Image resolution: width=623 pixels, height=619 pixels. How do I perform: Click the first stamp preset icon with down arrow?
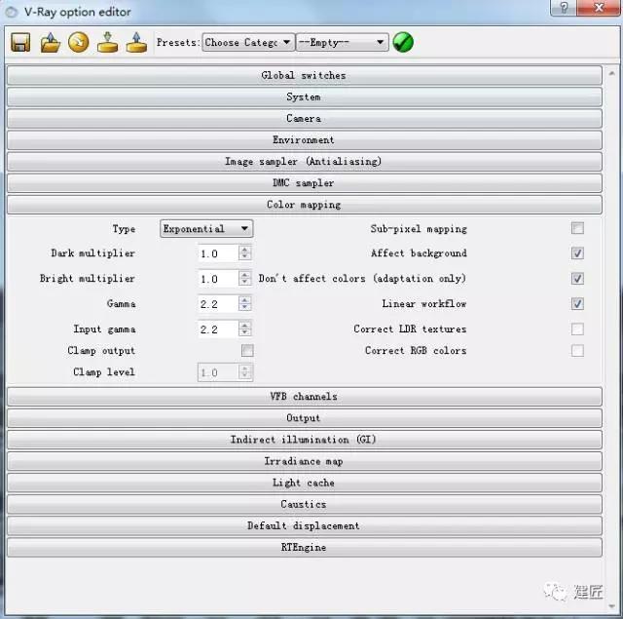(108, 43)
